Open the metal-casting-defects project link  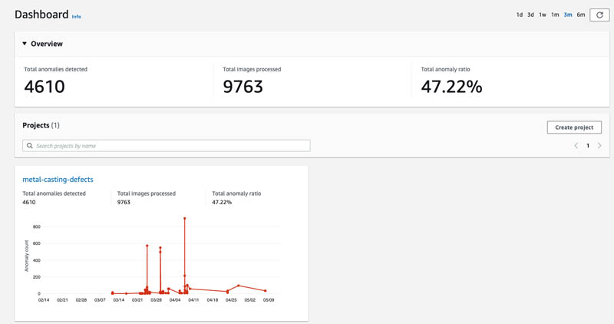[58, 180]
